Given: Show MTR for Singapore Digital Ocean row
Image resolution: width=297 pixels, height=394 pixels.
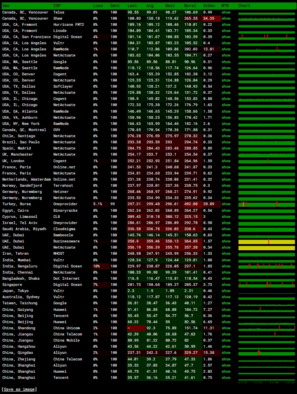Looking at the screenshot, I should [x=226, y=285].
